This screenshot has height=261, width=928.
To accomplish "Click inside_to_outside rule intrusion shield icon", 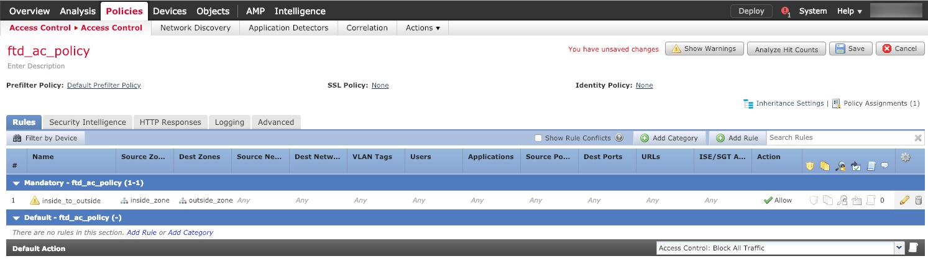I will tap(813, 200).
